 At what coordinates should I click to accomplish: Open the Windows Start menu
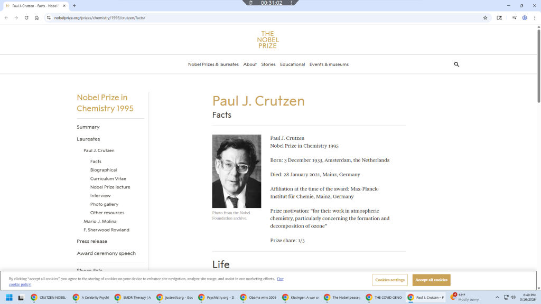point(9,297)
